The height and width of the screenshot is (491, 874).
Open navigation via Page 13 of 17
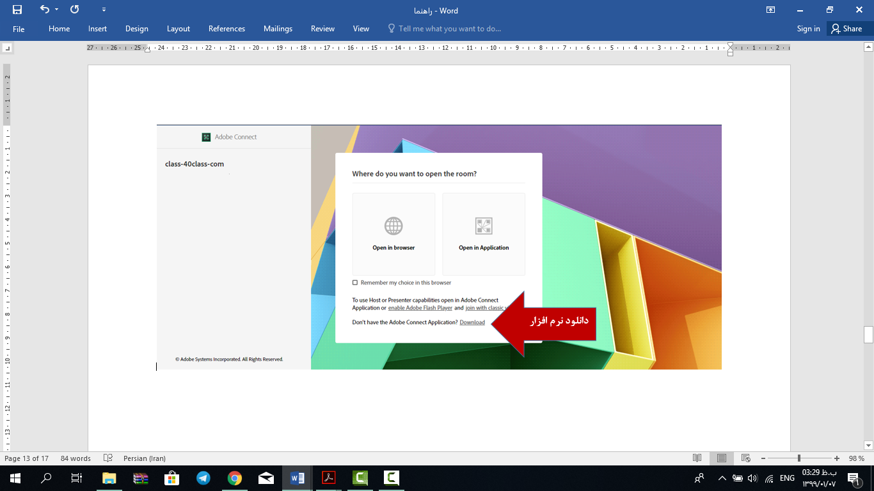(26, 458)
